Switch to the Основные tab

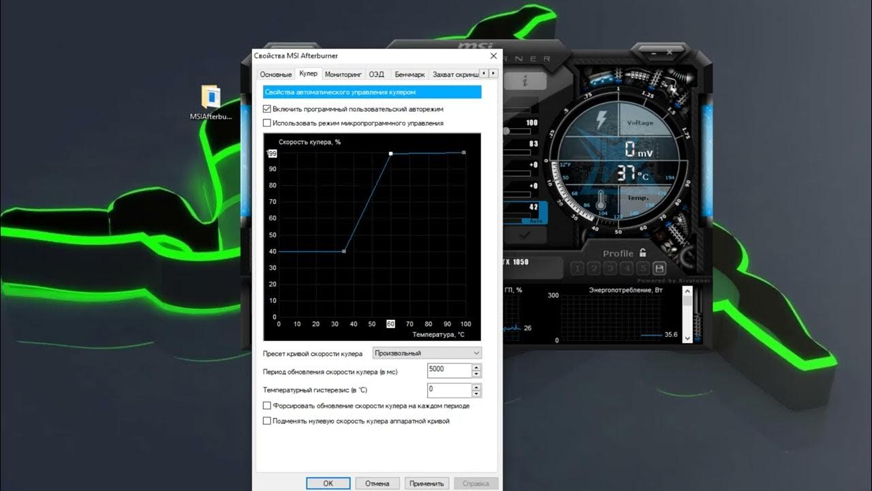tap(276, 74)
